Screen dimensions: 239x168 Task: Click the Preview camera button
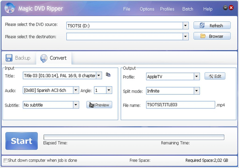[99, 105]
